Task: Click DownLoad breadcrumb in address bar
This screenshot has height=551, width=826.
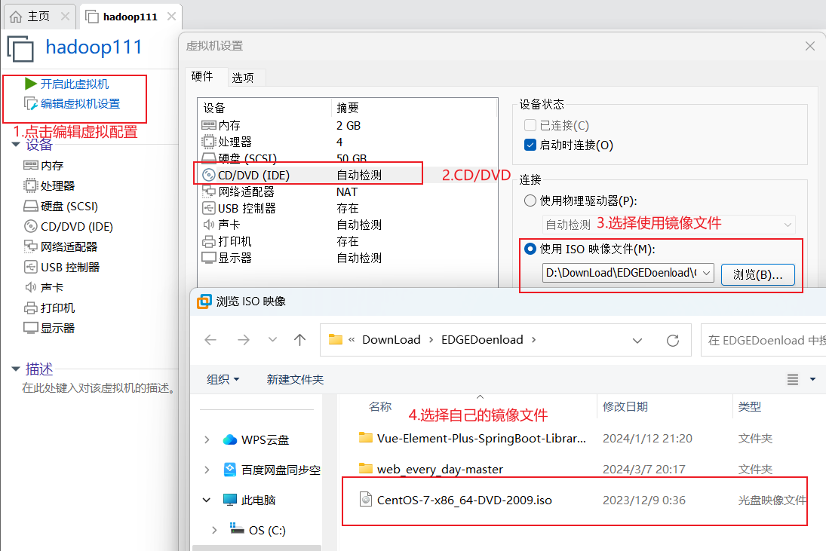Action: [392, 340]
